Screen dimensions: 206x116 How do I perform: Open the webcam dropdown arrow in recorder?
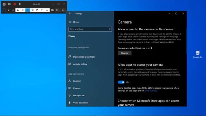click(60, 10)
